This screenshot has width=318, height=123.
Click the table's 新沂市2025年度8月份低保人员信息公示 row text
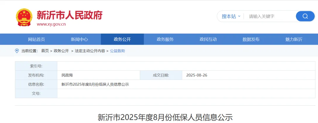pyautogui.click(x=95, y=84)
